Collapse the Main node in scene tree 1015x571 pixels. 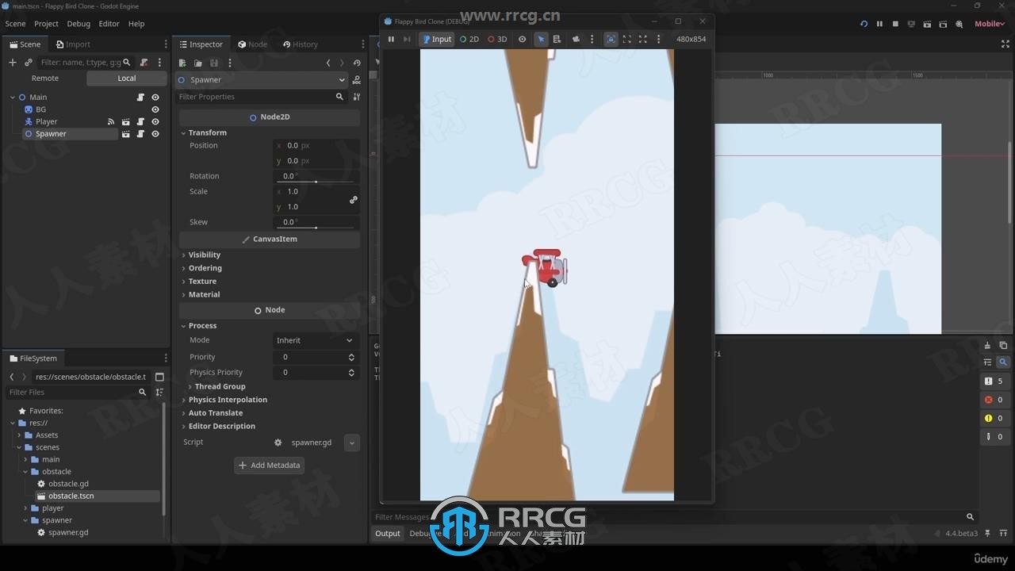(13, 98)
